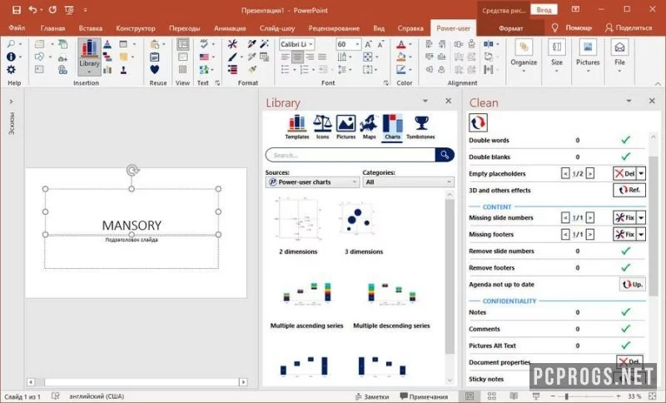Click the format painter brush icon

253,69
